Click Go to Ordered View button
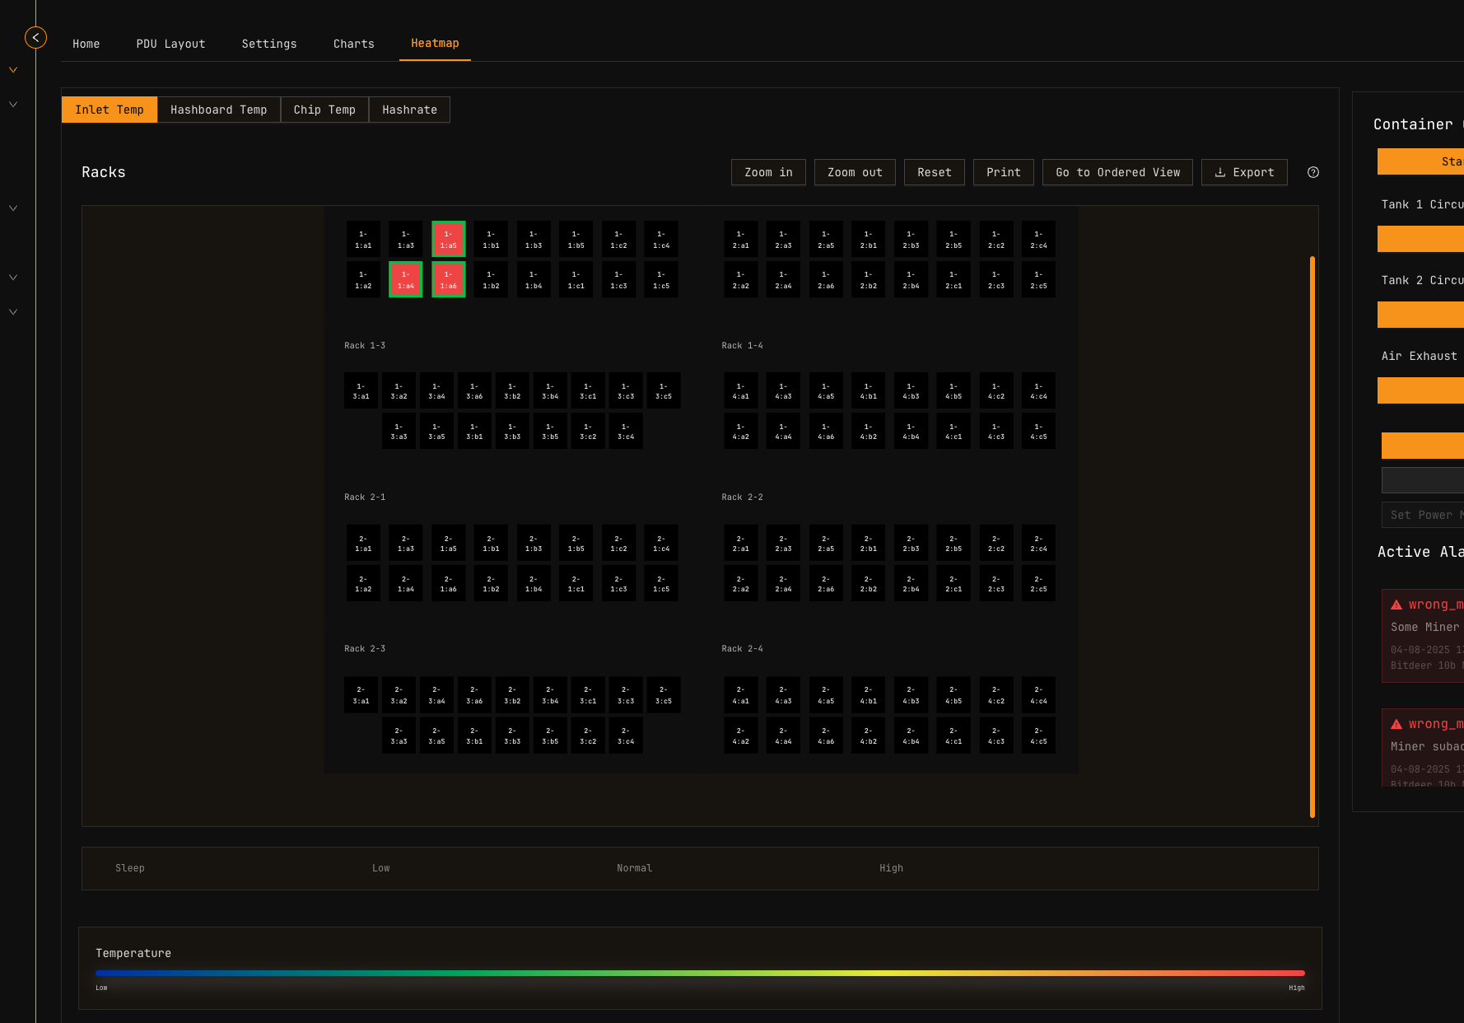Screen dimensions: 1464x1023 click(x=1117, y=172)
